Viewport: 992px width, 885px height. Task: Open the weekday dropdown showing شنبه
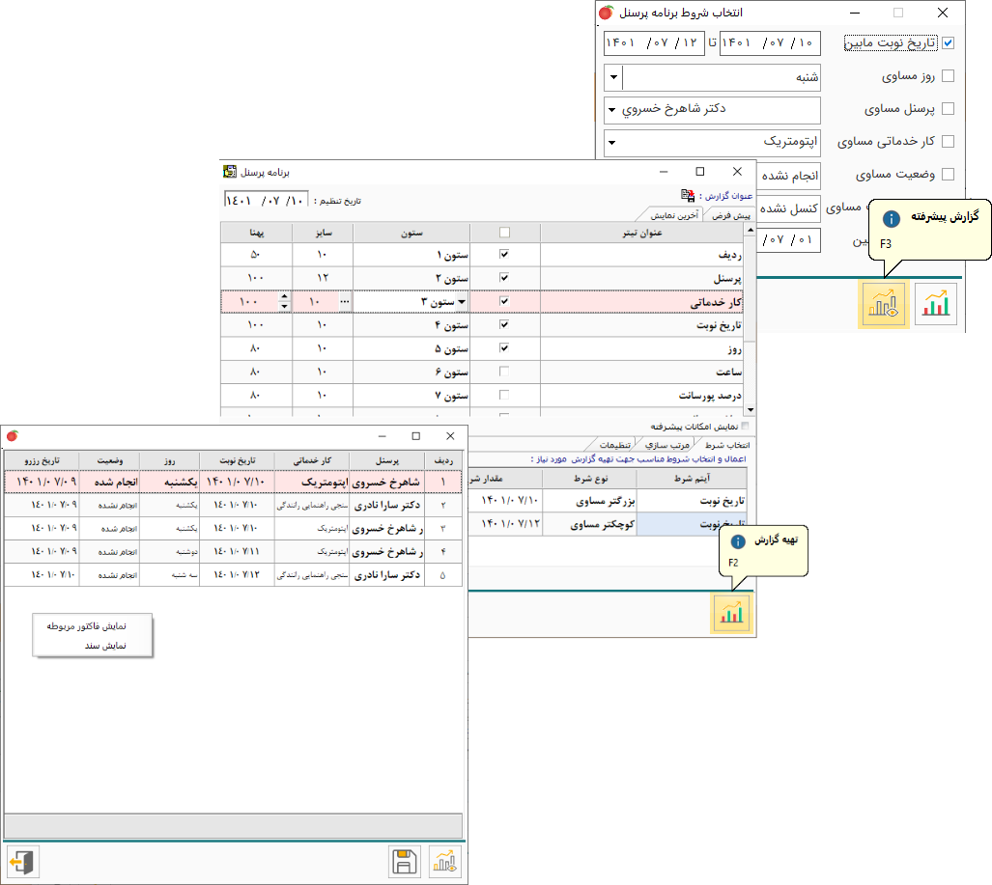click(612, 77)
